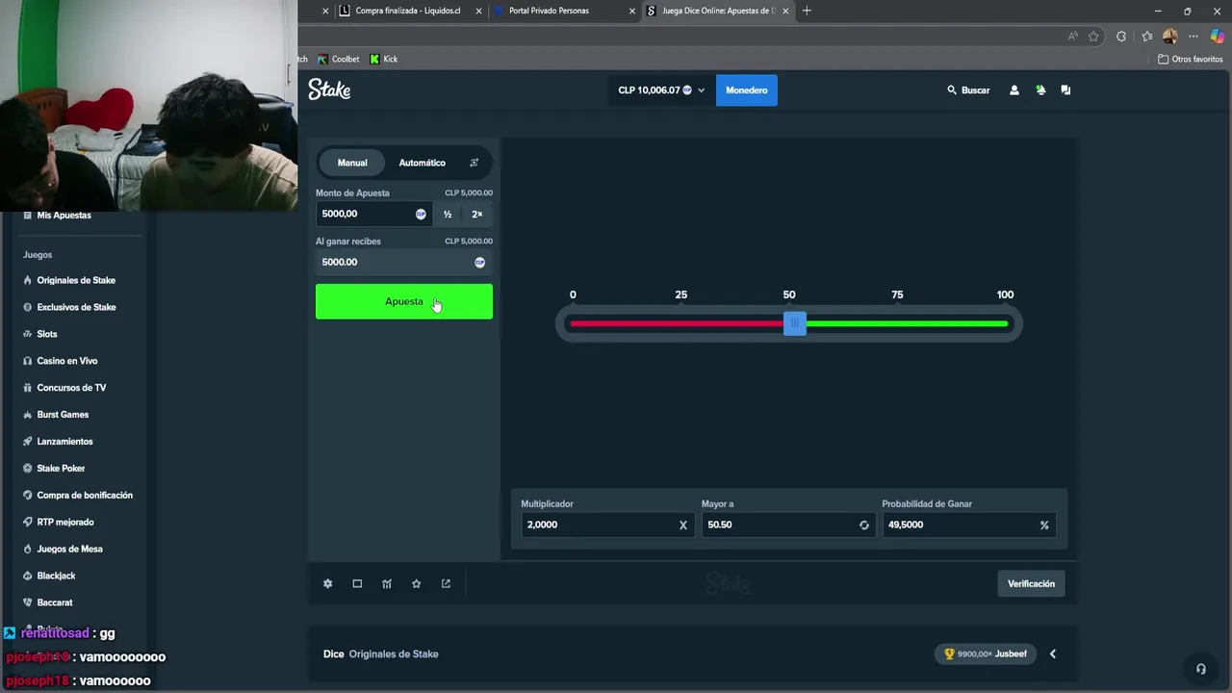Click read aloud icon in address bar

point(1073,37)
